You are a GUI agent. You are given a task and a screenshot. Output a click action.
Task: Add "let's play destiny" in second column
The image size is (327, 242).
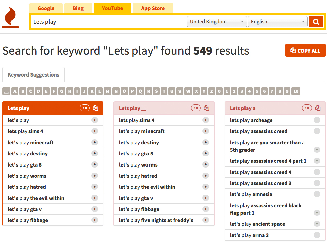point(206,142)
